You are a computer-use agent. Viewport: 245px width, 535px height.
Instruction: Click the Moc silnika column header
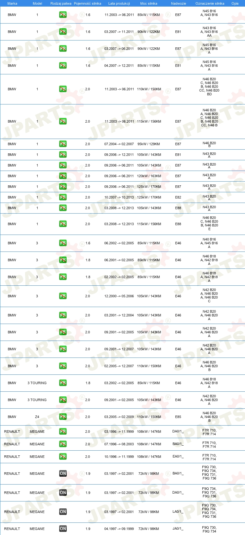149,3
